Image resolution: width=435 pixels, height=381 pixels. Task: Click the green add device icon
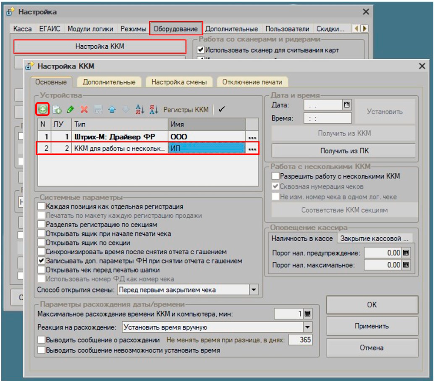tap(43, 110)
